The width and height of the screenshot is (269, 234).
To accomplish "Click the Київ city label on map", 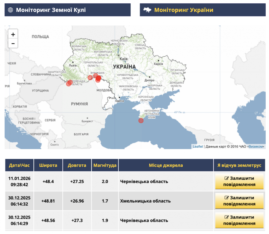I will pyautogui.click(x=123, y=59).
